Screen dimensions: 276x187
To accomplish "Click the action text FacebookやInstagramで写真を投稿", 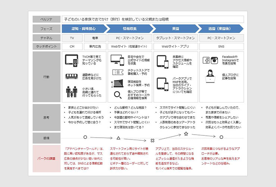I will 230,60.
